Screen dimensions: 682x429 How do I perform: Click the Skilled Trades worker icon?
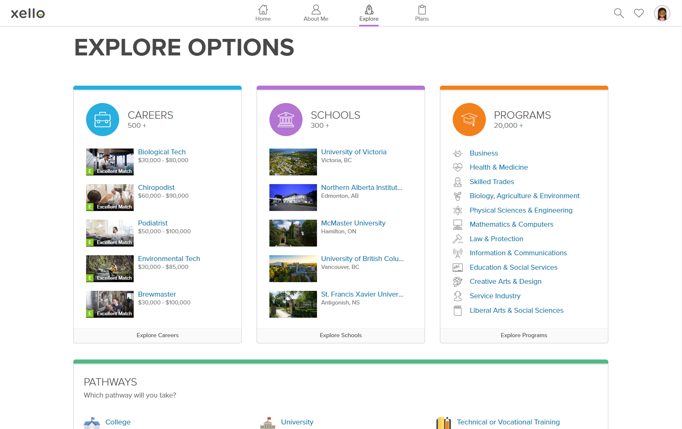[x=458, y=182]
